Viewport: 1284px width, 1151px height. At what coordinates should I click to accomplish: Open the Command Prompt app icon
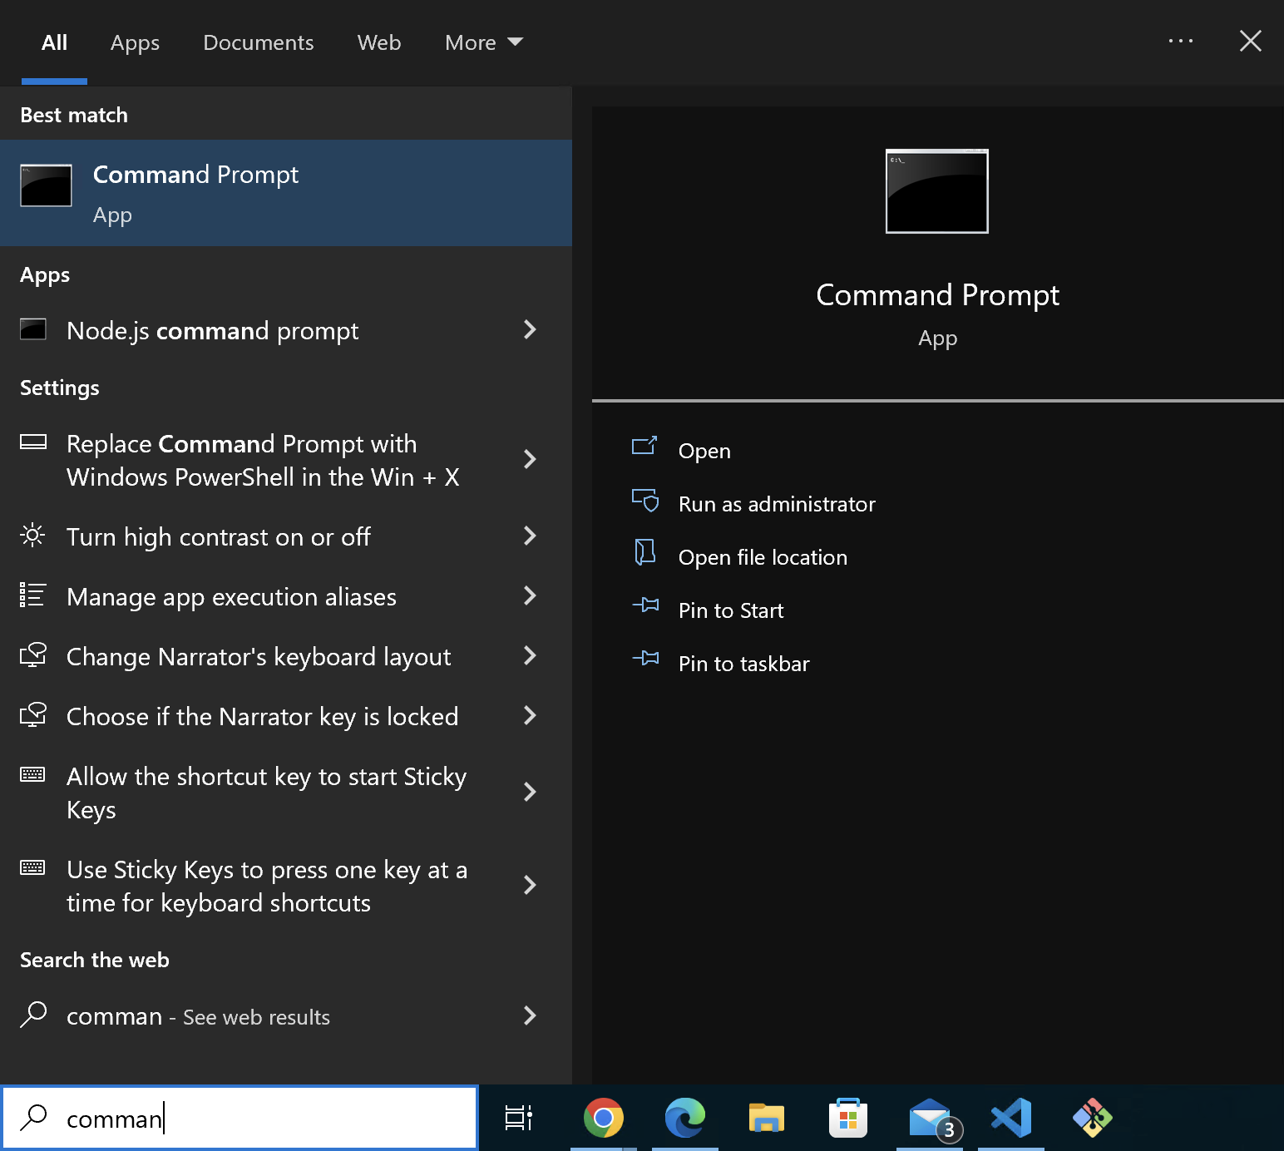pyautogui.click(x=46, y=185)
